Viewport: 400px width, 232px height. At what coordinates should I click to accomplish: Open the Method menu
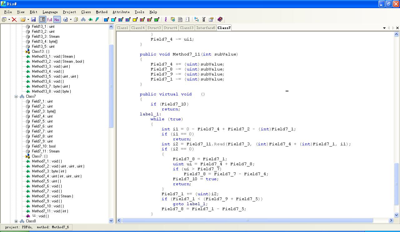102,12
